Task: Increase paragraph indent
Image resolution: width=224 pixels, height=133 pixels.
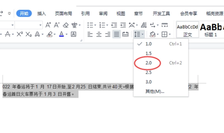Action: [123, 25]
